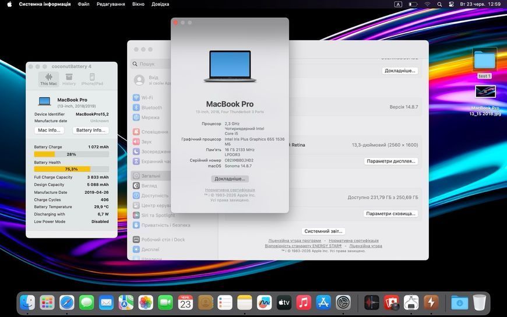507x317 pixels.
Task: Select Siri та Spotlight in sidebar
Action: coord(154,215)
